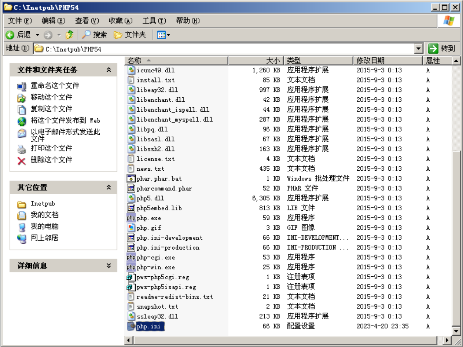Open 网上邻居 icon in other places
Viewport: 463px width, 347px height.
[x=21, y=238]
